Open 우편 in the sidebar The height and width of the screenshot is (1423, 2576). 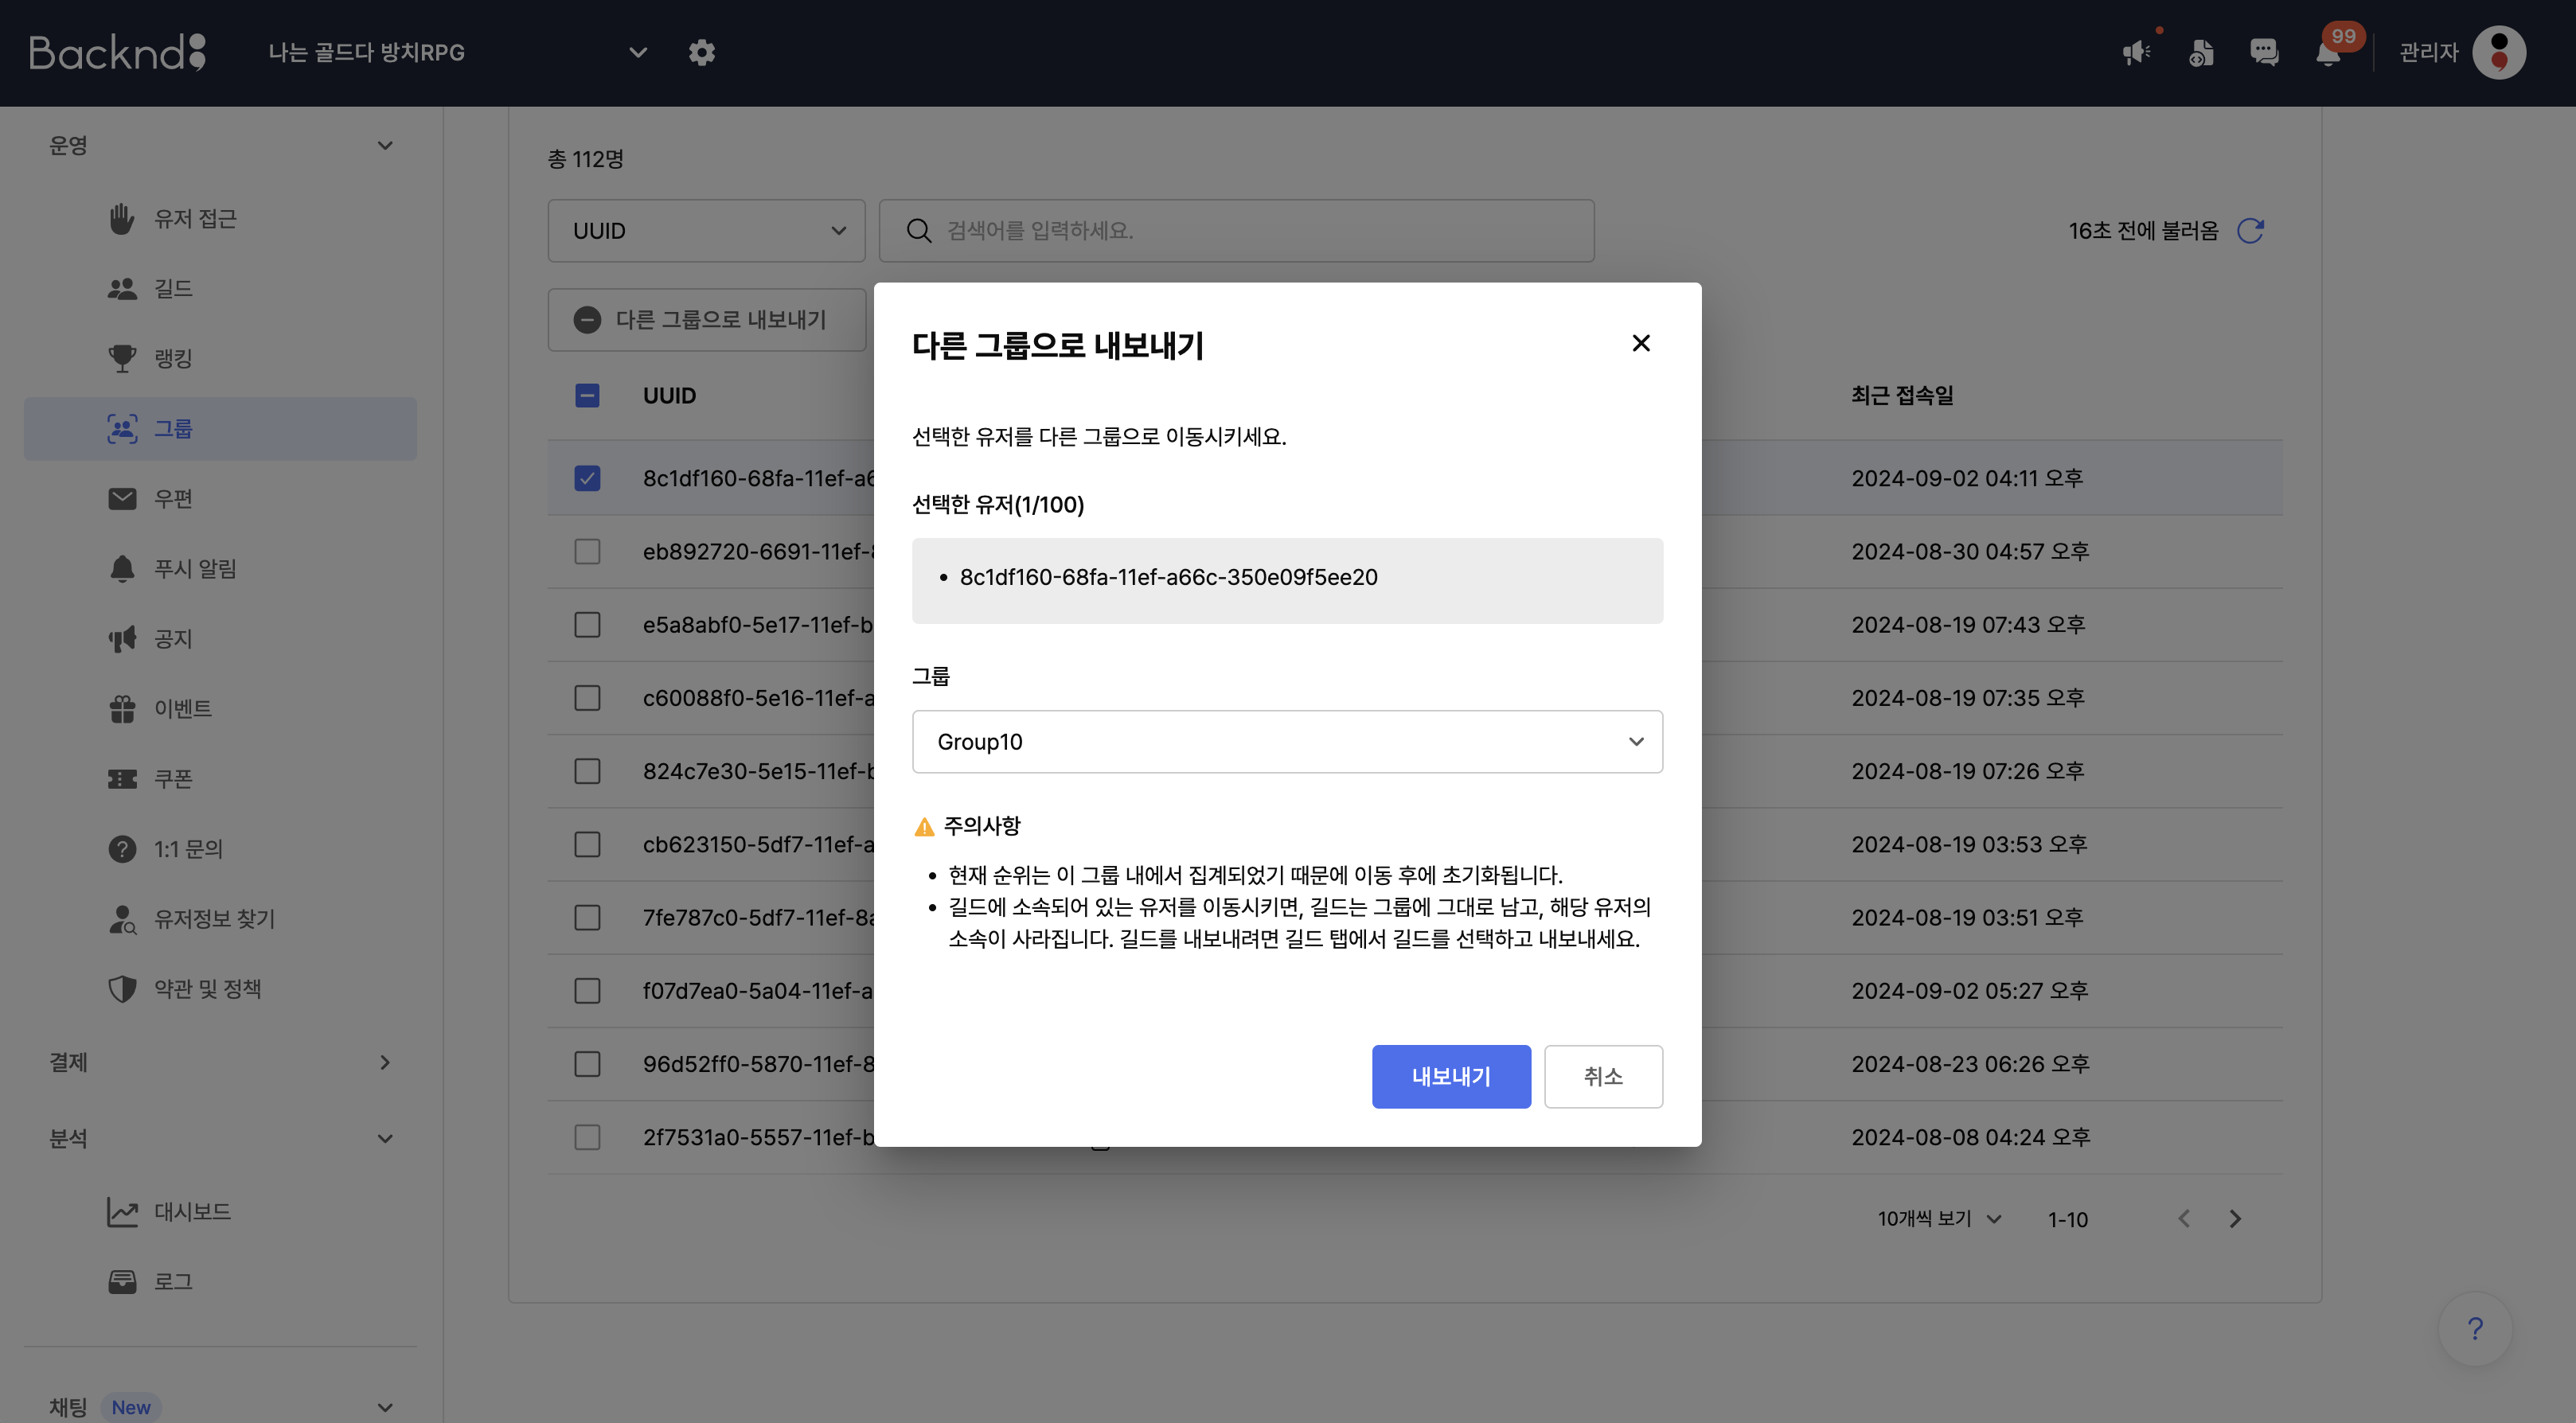pyautogui.click(x=220, y=499)
